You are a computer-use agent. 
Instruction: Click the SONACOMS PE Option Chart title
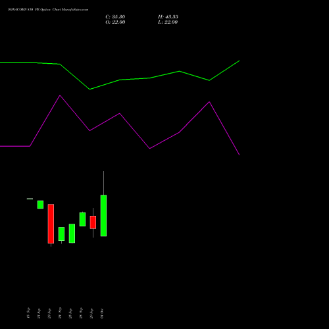[48, 10]
